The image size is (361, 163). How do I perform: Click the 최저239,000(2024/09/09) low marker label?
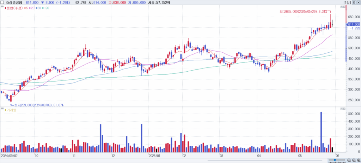[39, 105]
